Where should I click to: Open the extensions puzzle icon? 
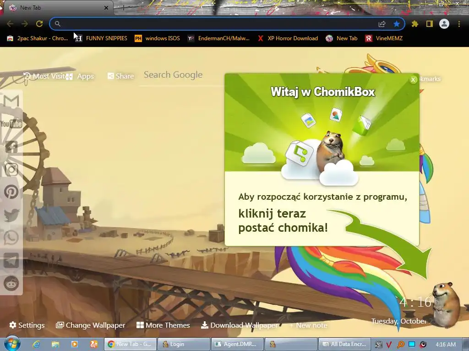pyautogui.click(x=415, y=24)
